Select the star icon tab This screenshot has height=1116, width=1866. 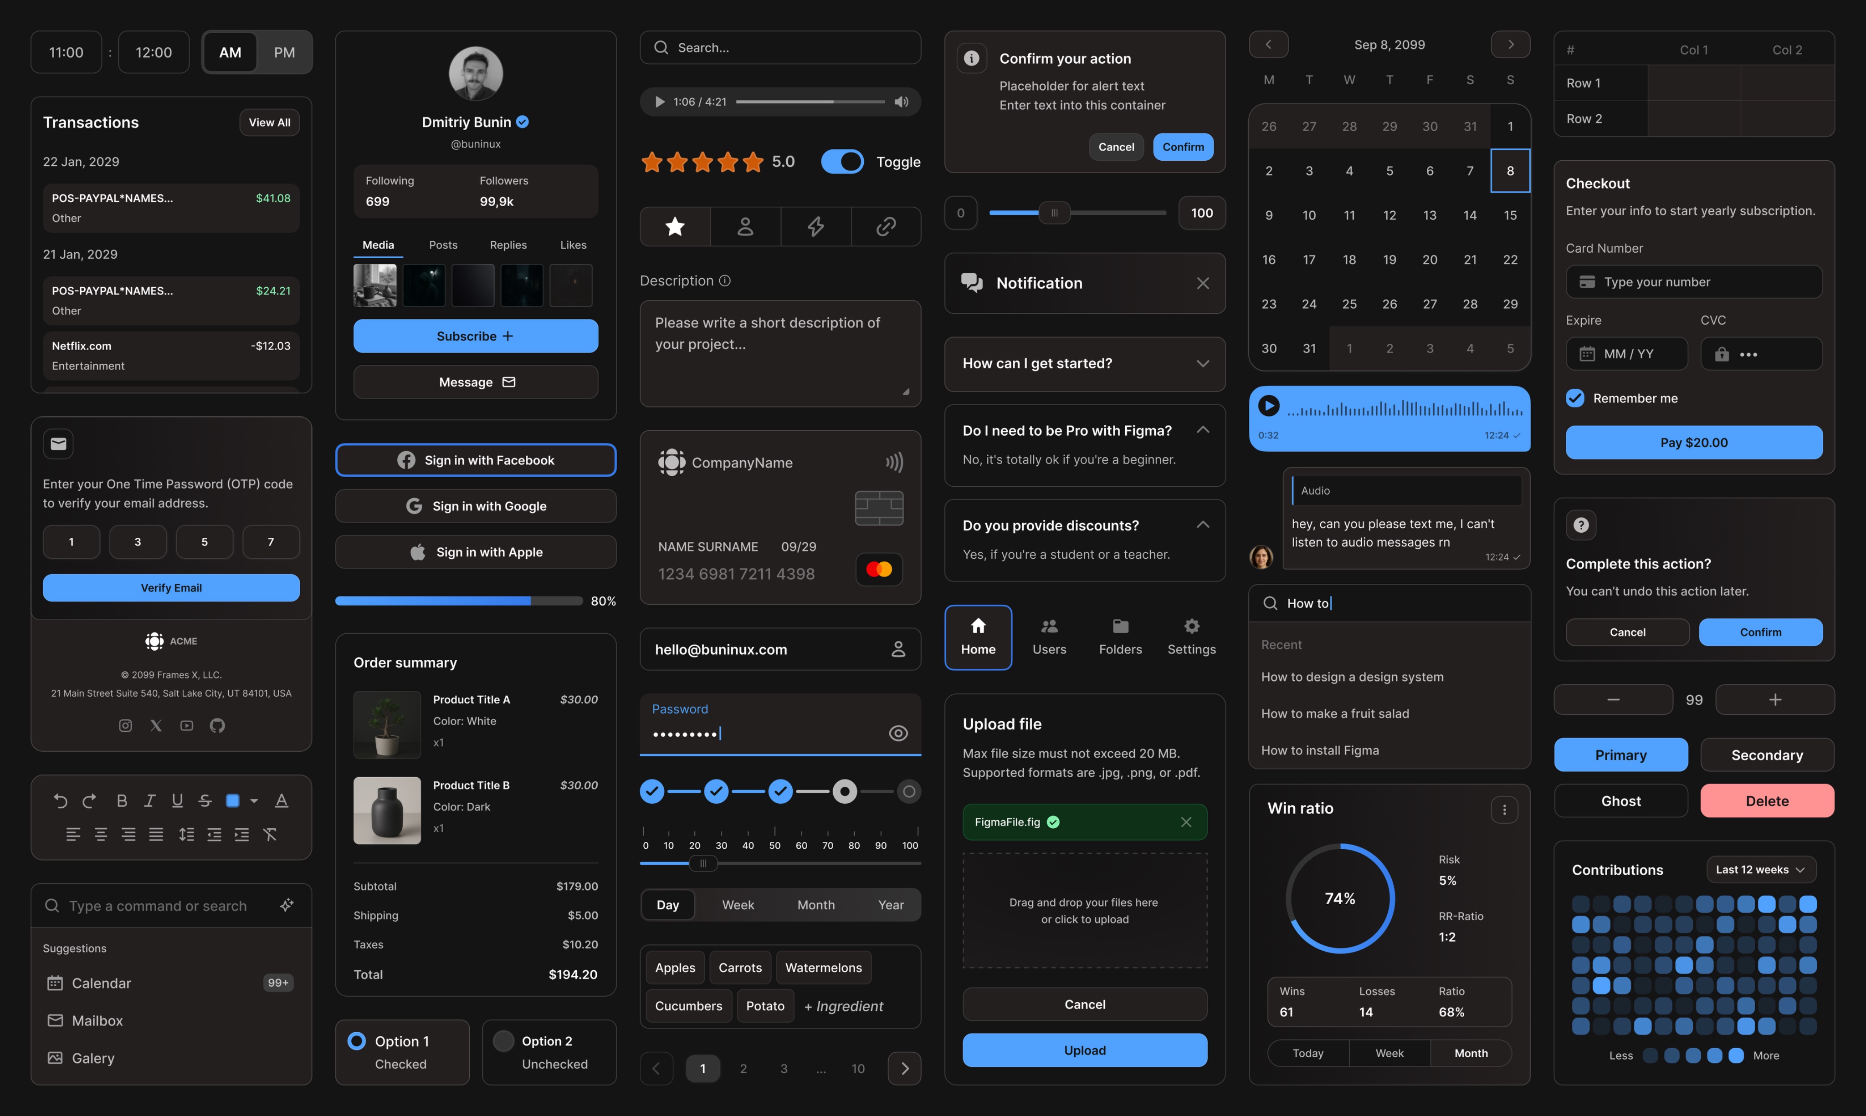click(x=675, y=226)
